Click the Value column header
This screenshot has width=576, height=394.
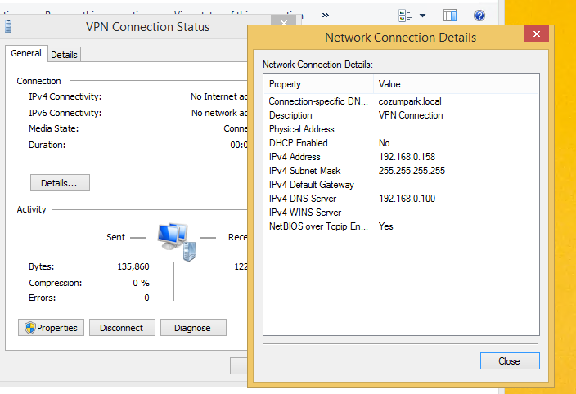(456, 84)
